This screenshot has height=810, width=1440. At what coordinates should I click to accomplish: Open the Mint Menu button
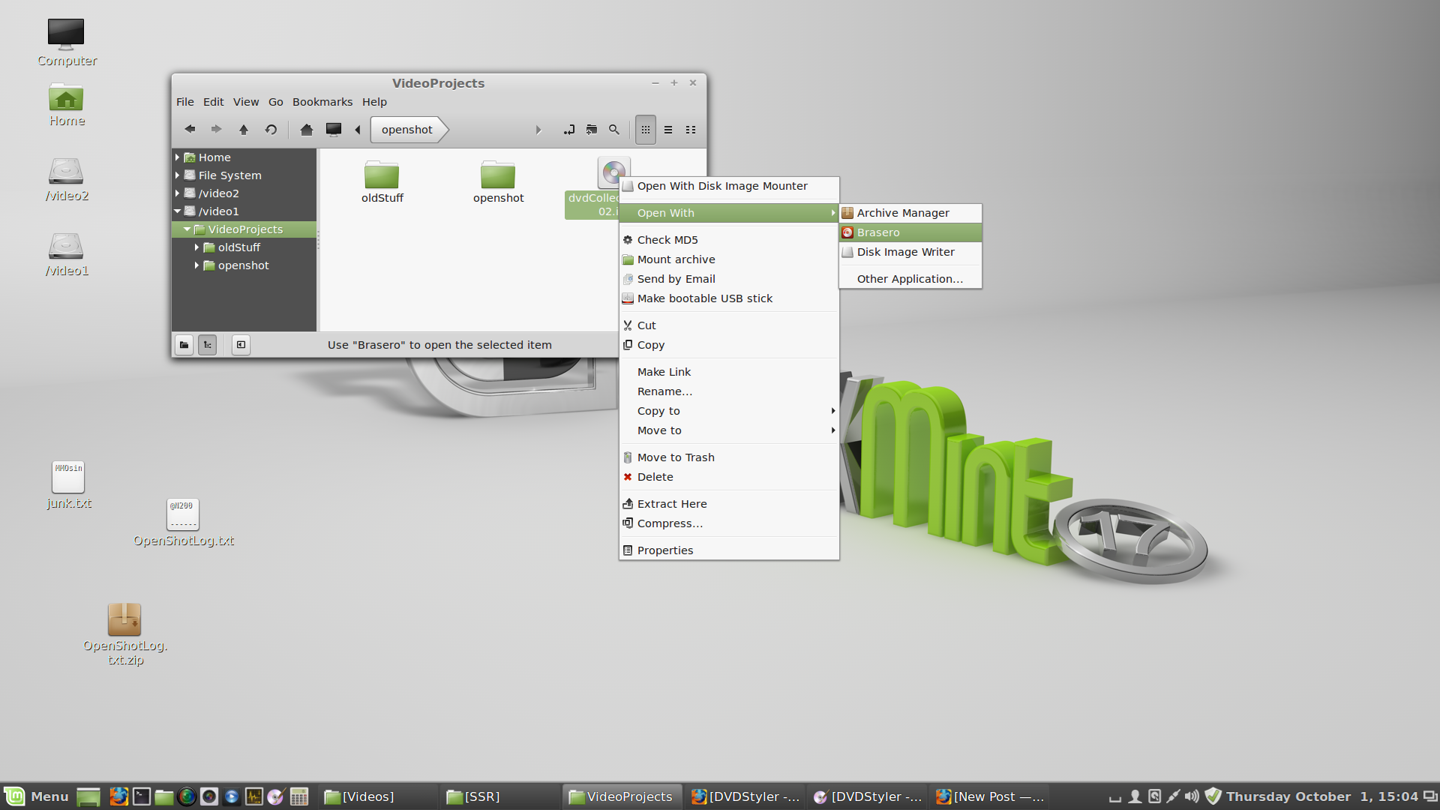(x=36, y=796)
